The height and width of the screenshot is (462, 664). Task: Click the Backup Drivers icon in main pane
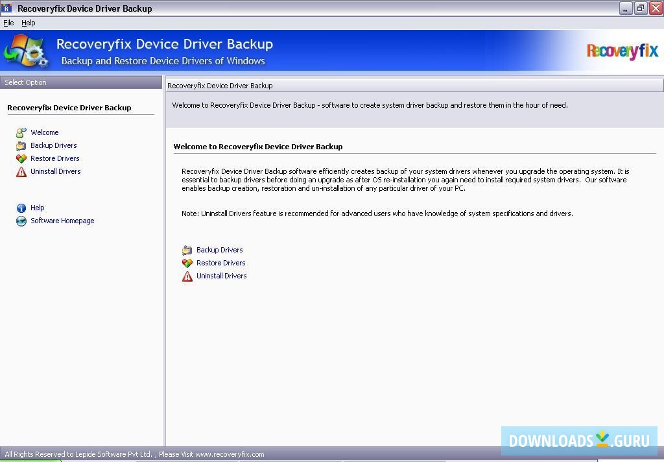point(188,250)
